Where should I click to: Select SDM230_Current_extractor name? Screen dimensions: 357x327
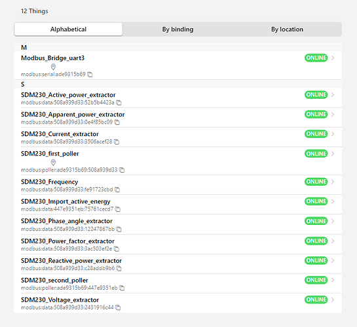point(60,134)
